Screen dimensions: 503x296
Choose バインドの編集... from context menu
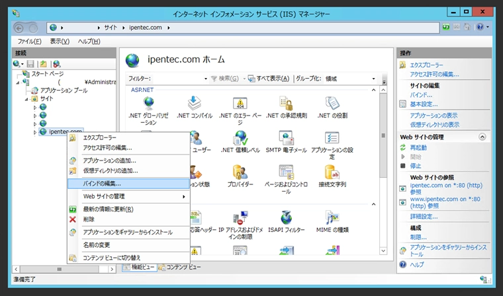click(128, 184)
